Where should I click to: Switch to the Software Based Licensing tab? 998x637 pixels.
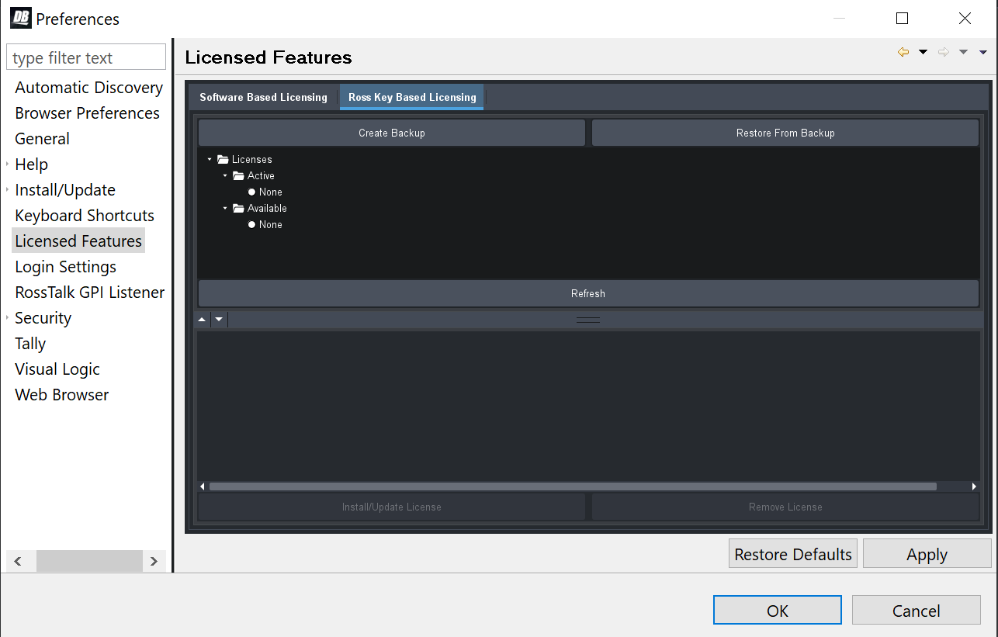(x=263, y=97)
